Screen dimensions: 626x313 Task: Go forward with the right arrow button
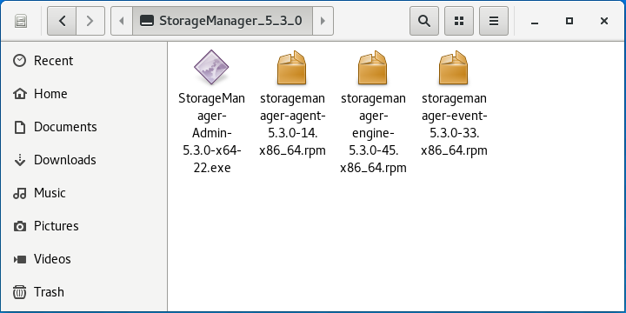pyautogui.click(x=90, y=21)
